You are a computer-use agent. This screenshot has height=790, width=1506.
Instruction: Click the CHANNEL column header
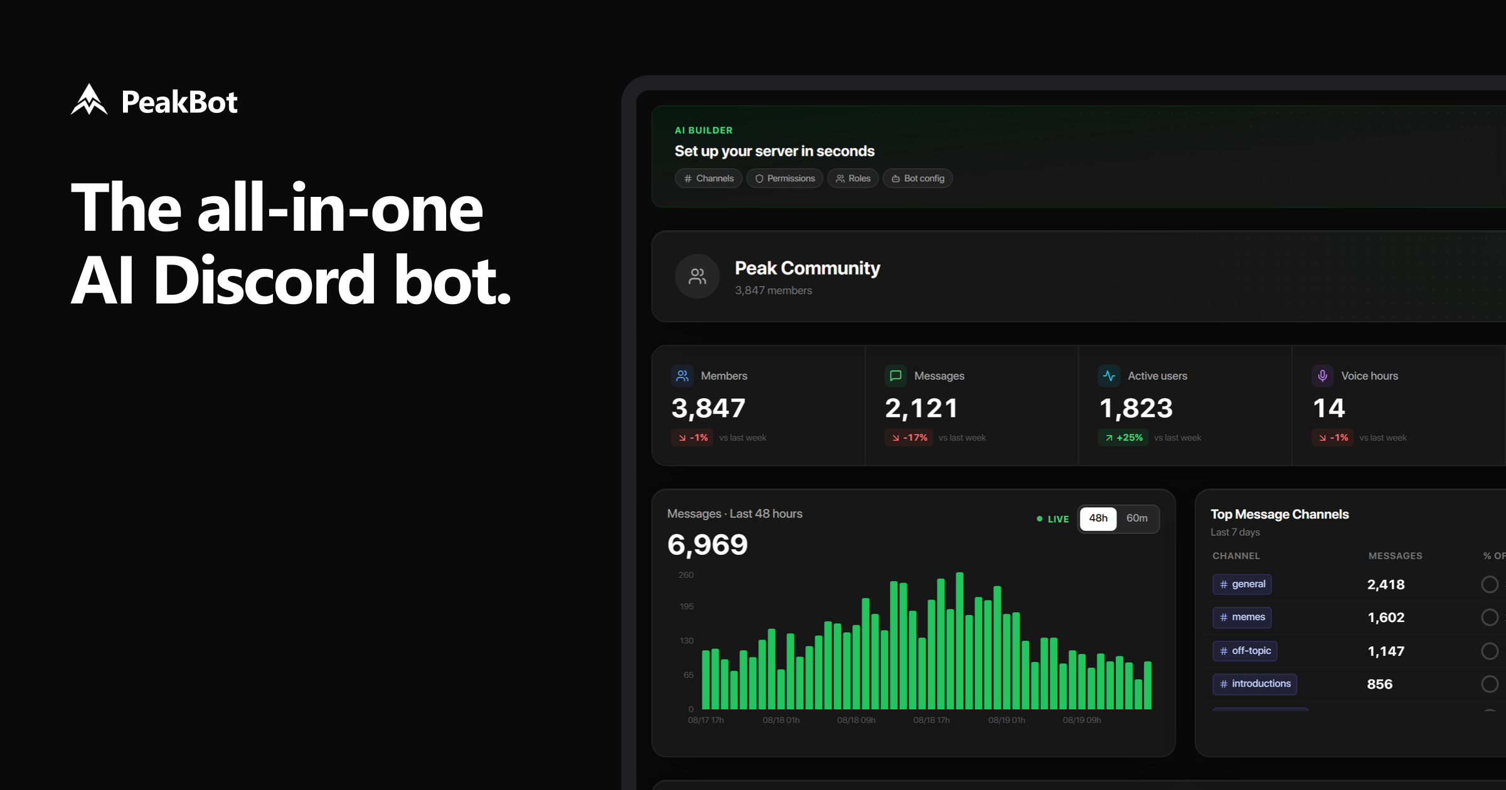[1236, 556]
